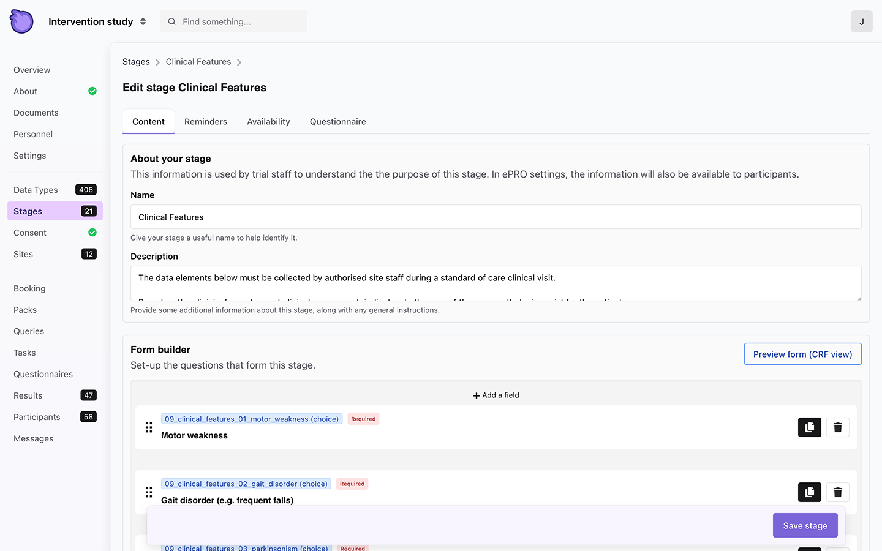
Task: Click the 21 badge on Stages
Action: [89, 211]
